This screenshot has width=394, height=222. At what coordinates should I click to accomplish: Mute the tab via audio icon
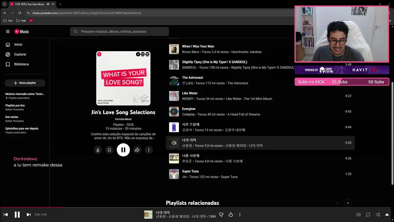point(48,4)
